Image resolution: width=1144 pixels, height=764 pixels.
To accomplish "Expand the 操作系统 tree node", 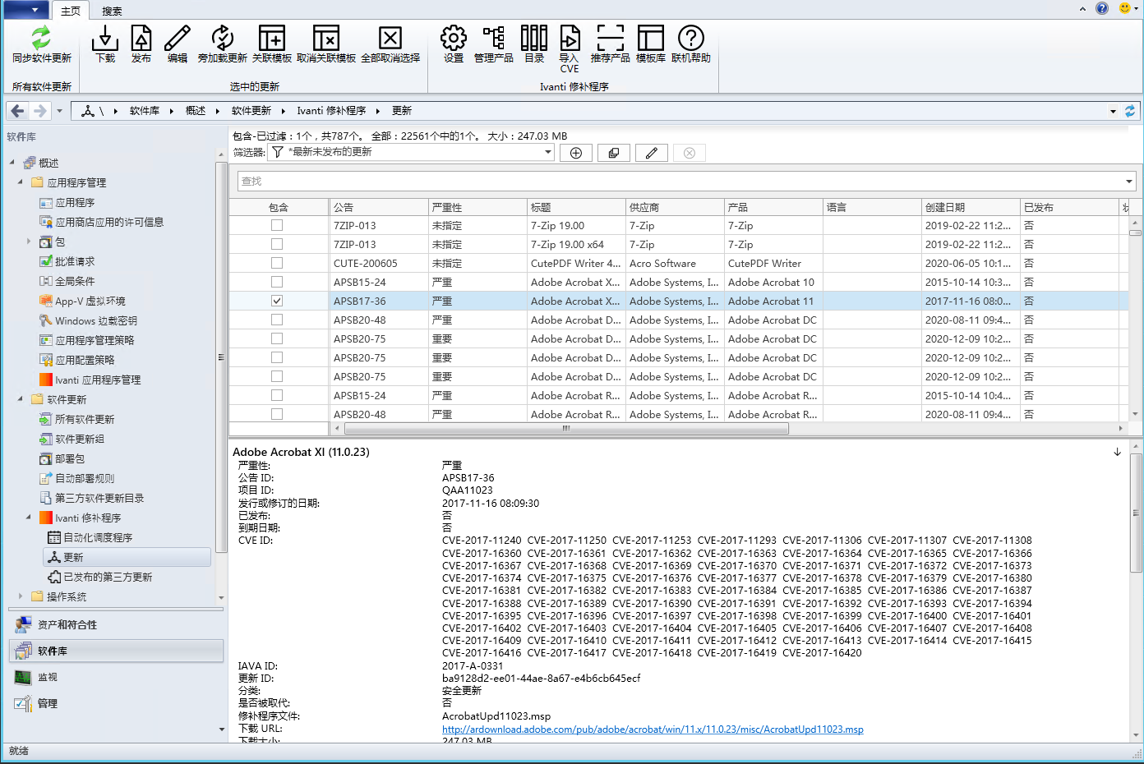I will (x=21, y=596).
